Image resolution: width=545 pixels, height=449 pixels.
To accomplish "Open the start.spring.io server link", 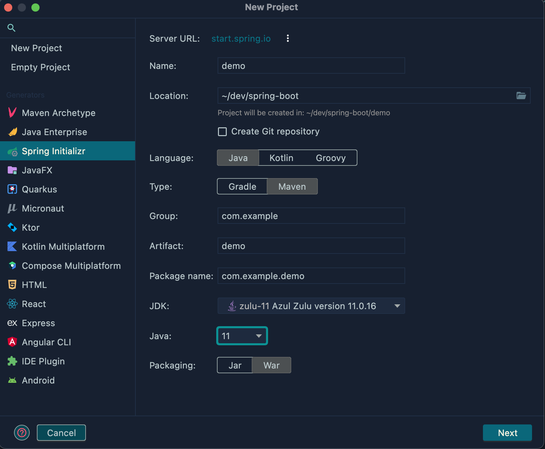I will 241,39.
